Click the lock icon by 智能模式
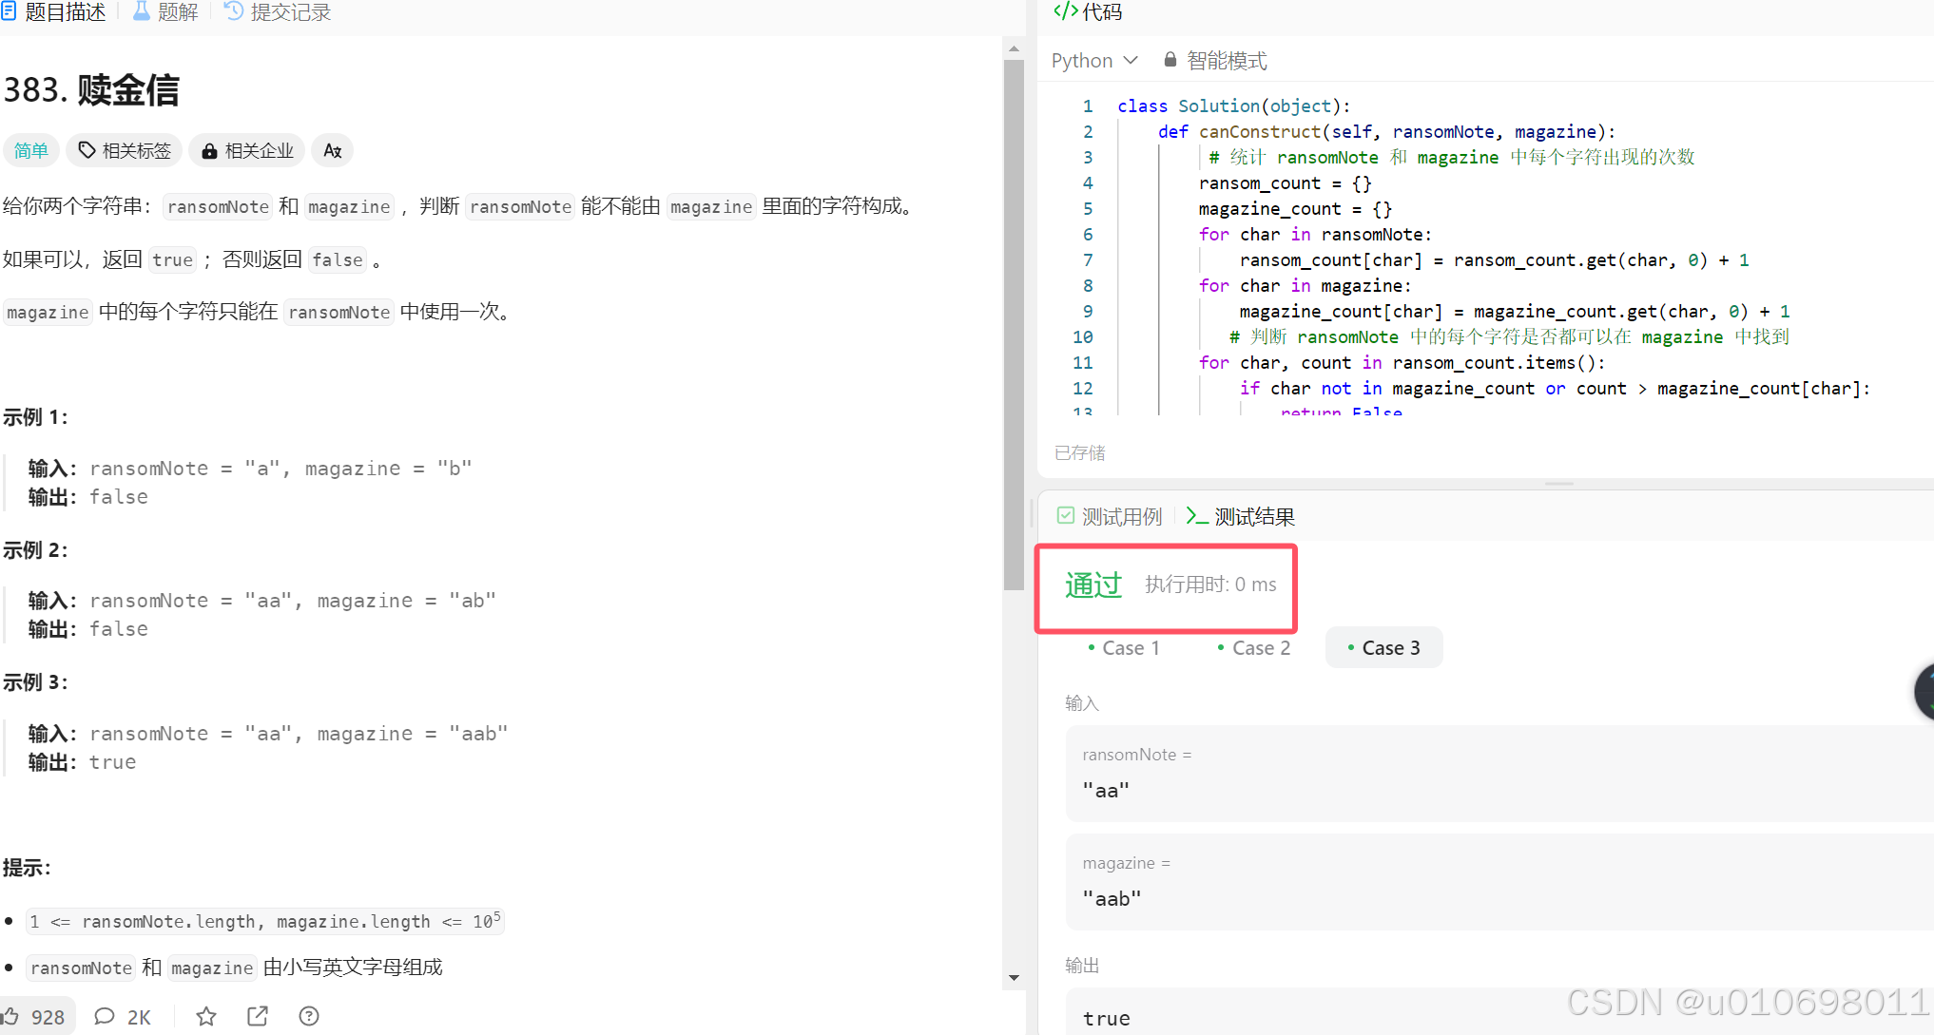The image size is (1934, 1035). click(1170, 60)
